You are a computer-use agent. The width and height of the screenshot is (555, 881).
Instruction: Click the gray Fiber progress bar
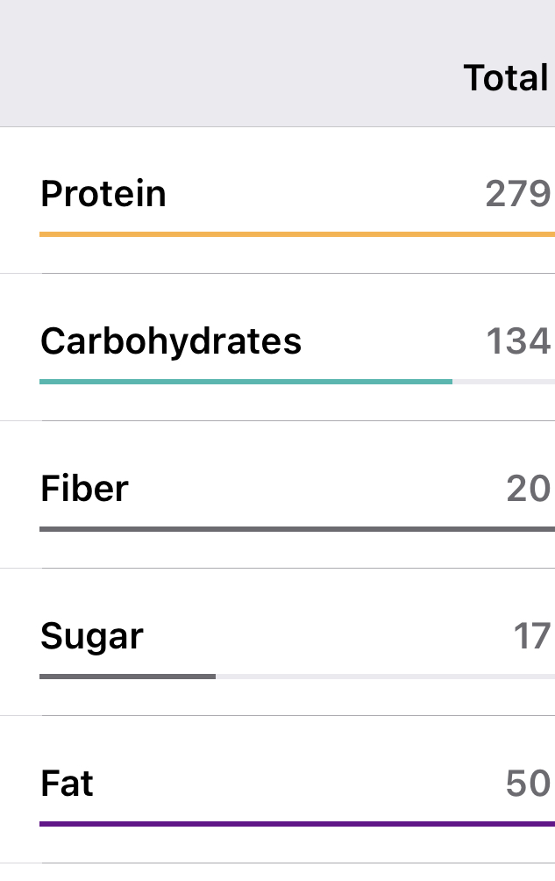pyautogui.click(x=296, y=529)
